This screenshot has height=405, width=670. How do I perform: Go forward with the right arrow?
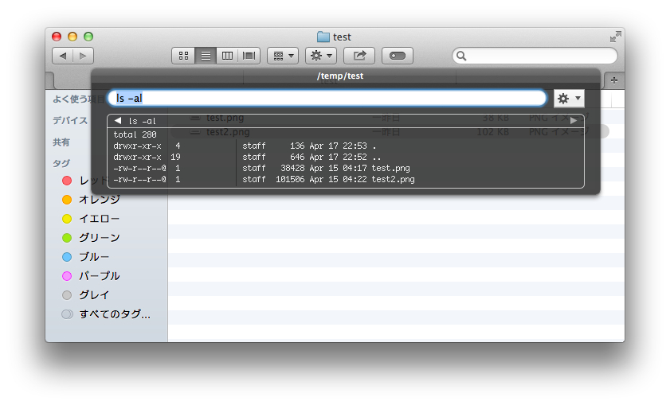pyautogui.click(x=84, y=56)
